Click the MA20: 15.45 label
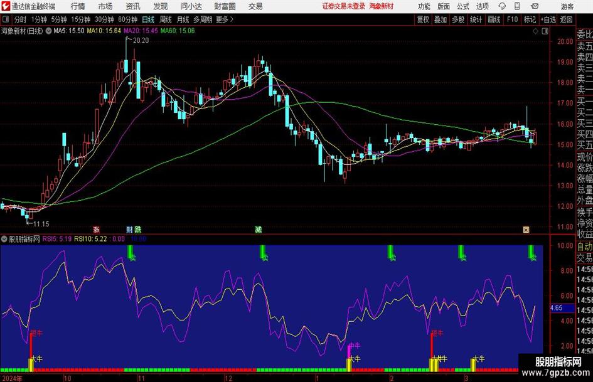Screen dimensions: 593x382 (141, 31)
